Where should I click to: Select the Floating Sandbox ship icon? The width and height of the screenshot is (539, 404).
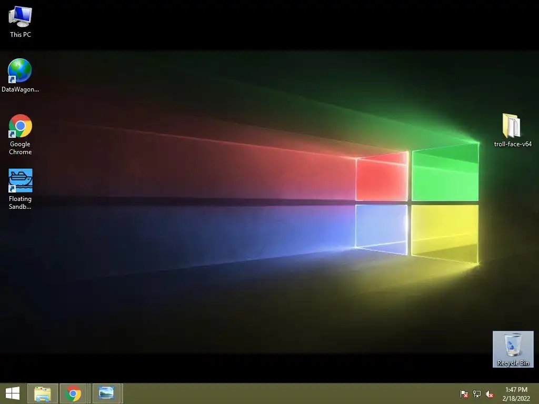[21, 180]
